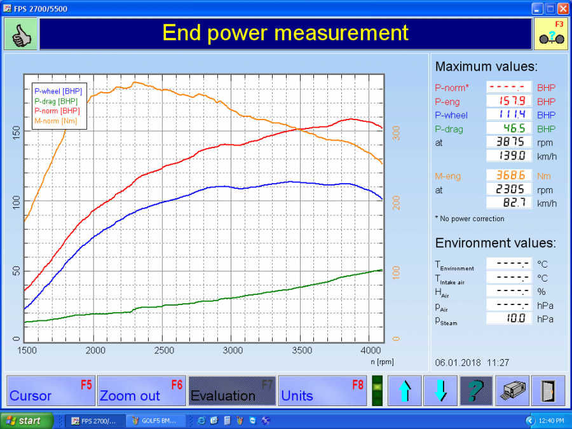572x429 pixels.
Task: Exit via the door icon
Action: 548,390
